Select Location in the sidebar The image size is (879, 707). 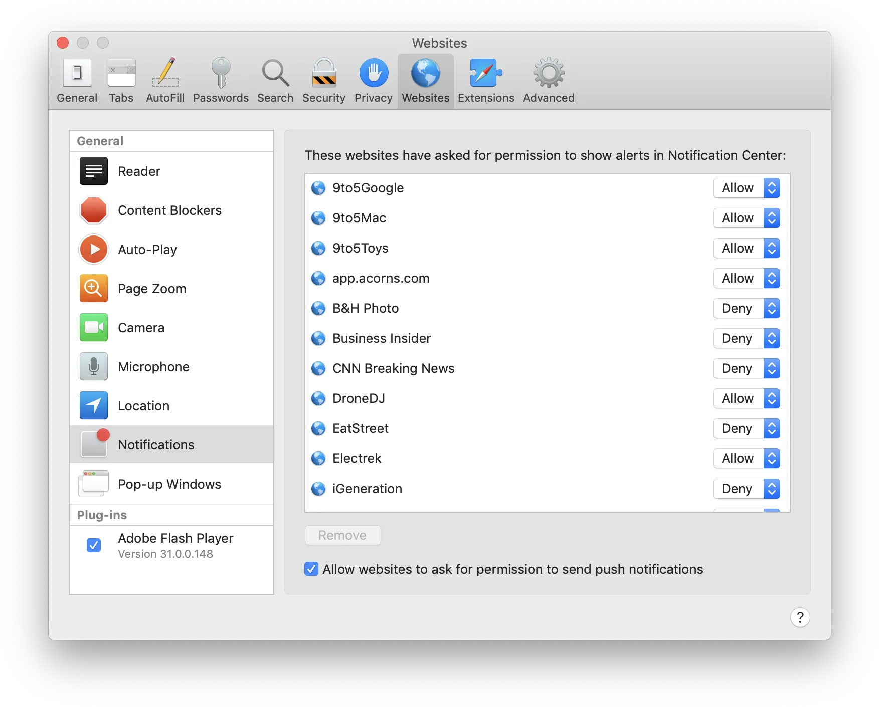[x=171, y=406]
